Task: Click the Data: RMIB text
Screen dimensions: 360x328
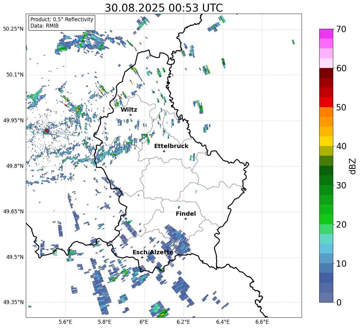Action: coord(44,26)
